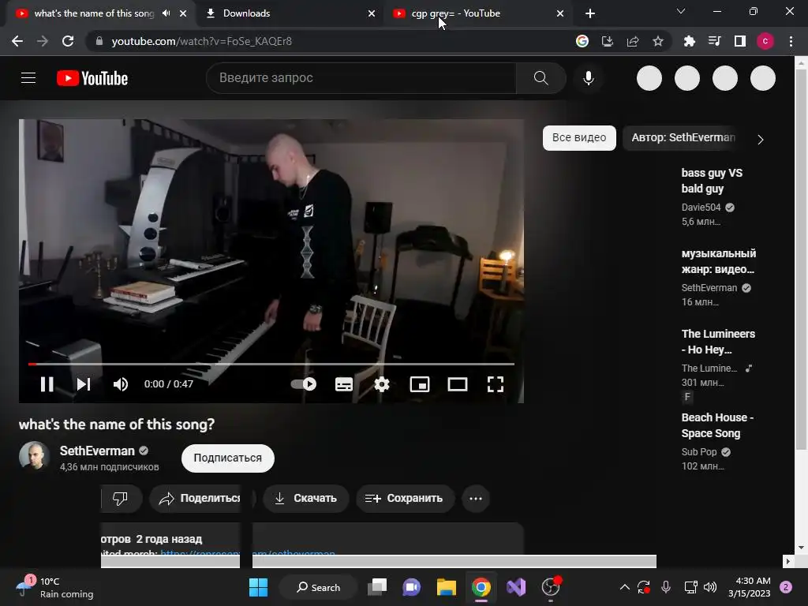Image resolution: width=808 pixels, height=606 pixels.
Task: Open File Explorer from taskbar
Action: point(447,587)
